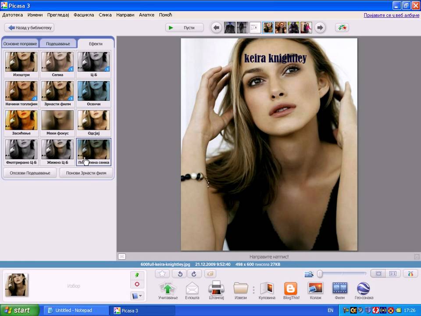Screen dimensions: 421x316
Task: Open the Колаж collage tool
Action: [315, 289]
